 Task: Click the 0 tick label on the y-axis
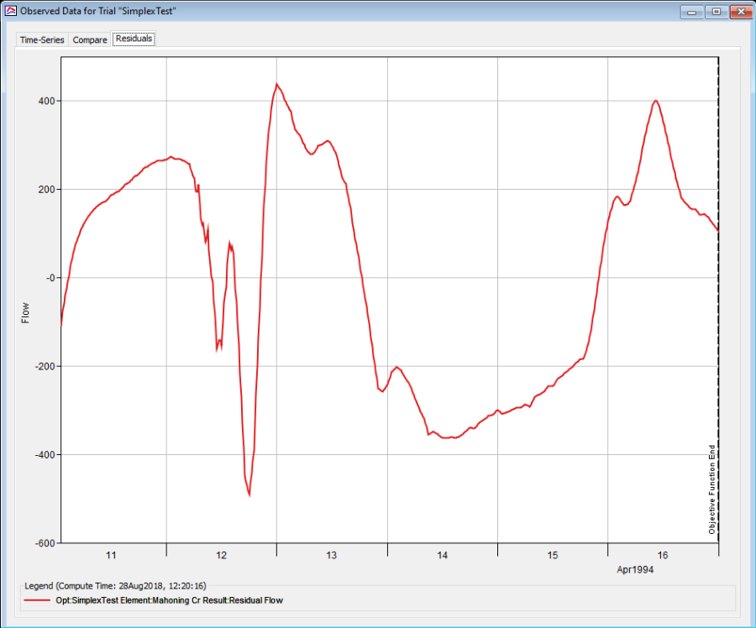52,278
